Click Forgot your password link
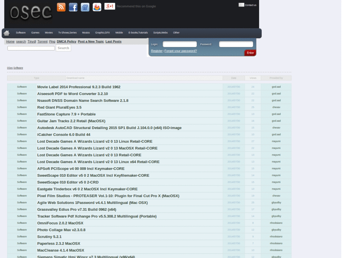Image resolution: width=345 pixels, height=258 pixels. click(x=181, y=51)
